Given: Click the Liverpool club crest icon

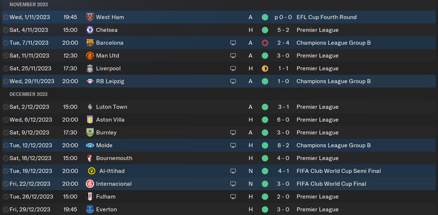Looking at the screenshot, I should [90, 68].
